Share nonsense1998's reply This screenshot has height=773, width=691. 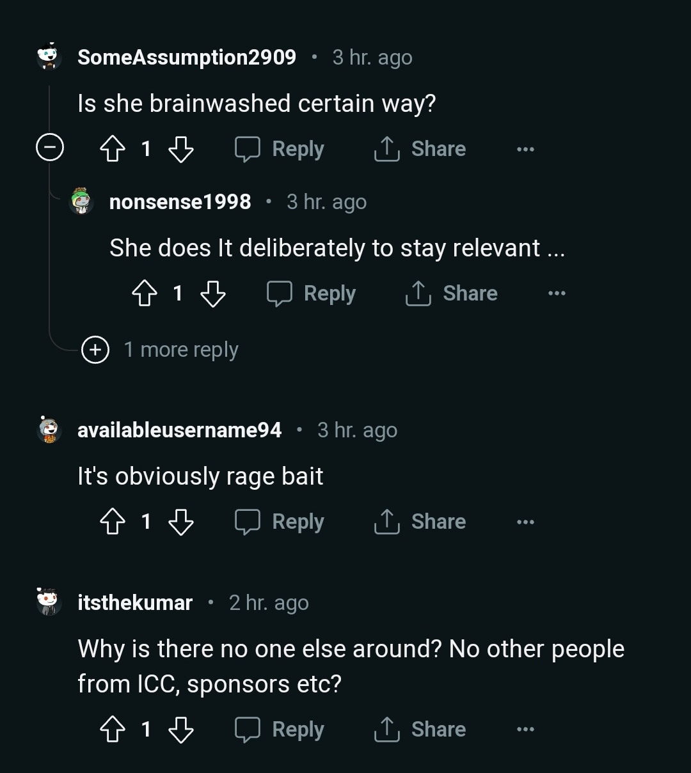click(x=452, y=293)
